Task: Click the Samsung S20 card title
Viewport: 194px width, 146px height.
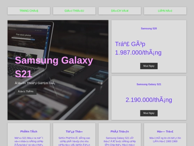Action: [x=149, y=28]
